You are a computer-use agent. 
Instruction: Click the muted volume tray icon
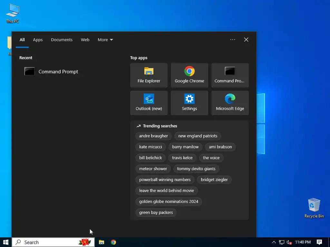click(289, 242)
